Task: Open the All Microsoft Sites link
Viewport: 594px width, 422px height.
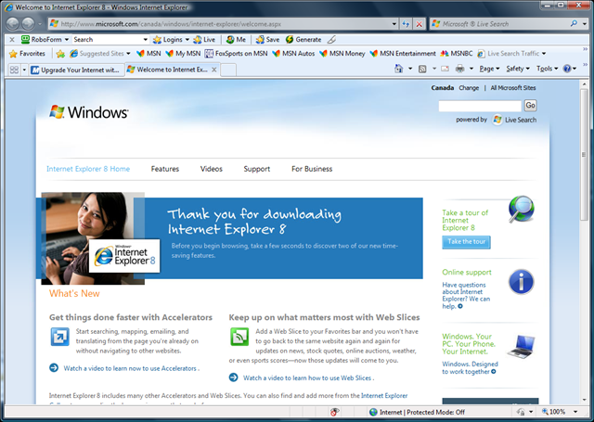Action: [x=513, y=88]
